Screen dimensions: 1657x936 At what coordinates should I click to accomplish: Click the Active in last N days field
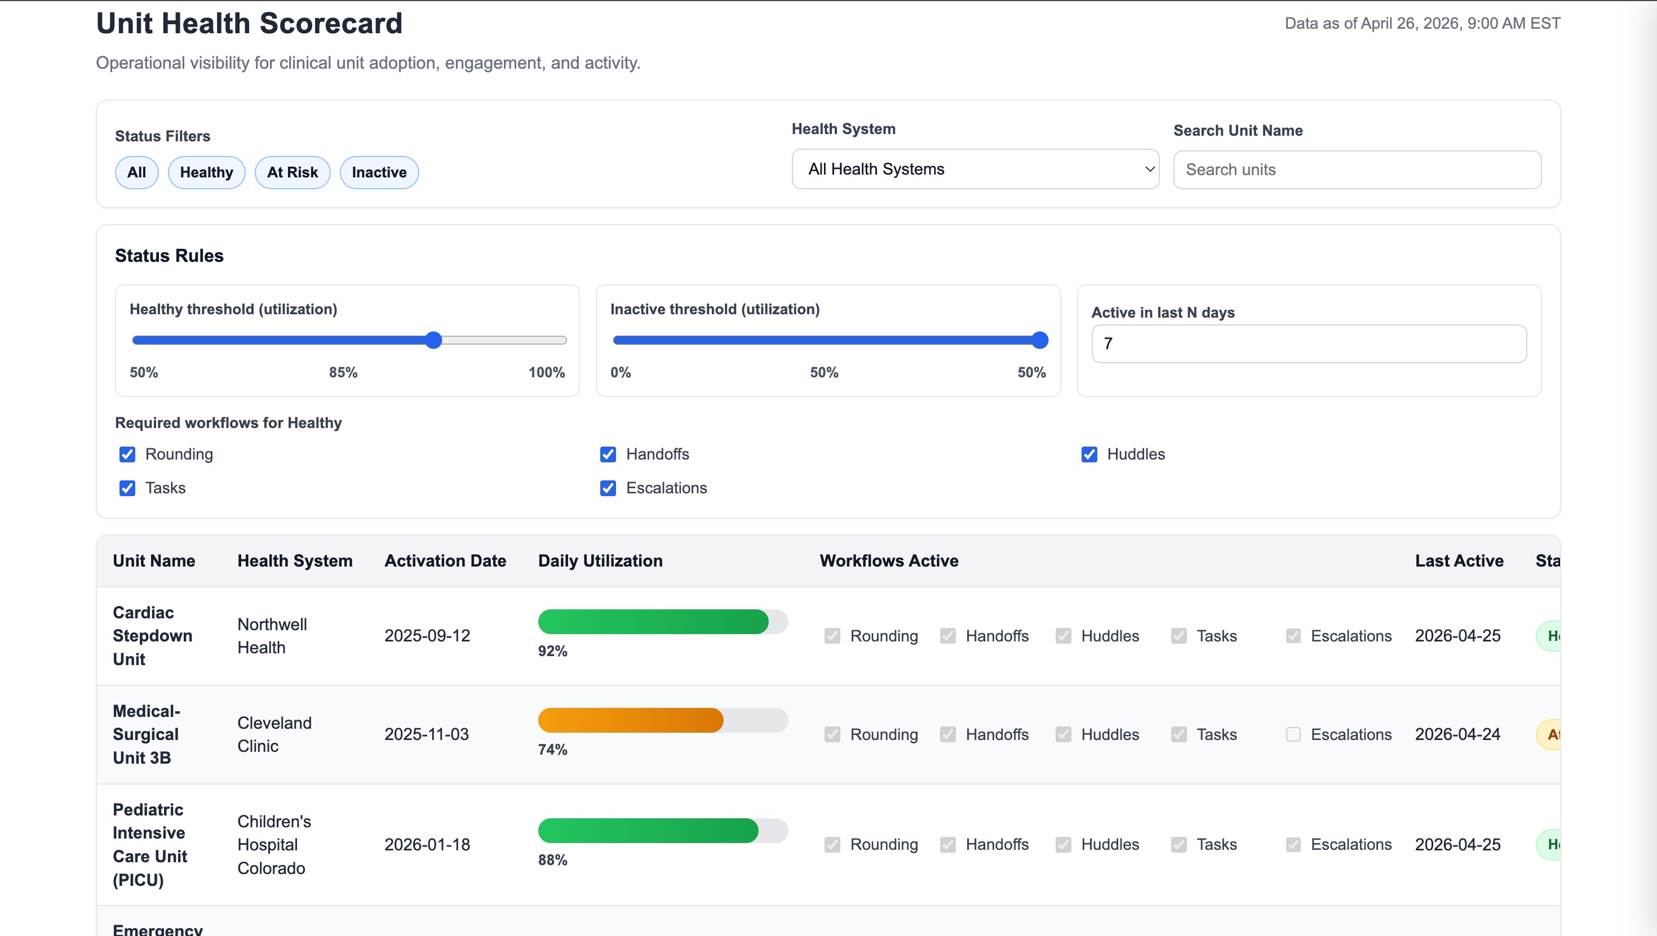[1309, 344]
